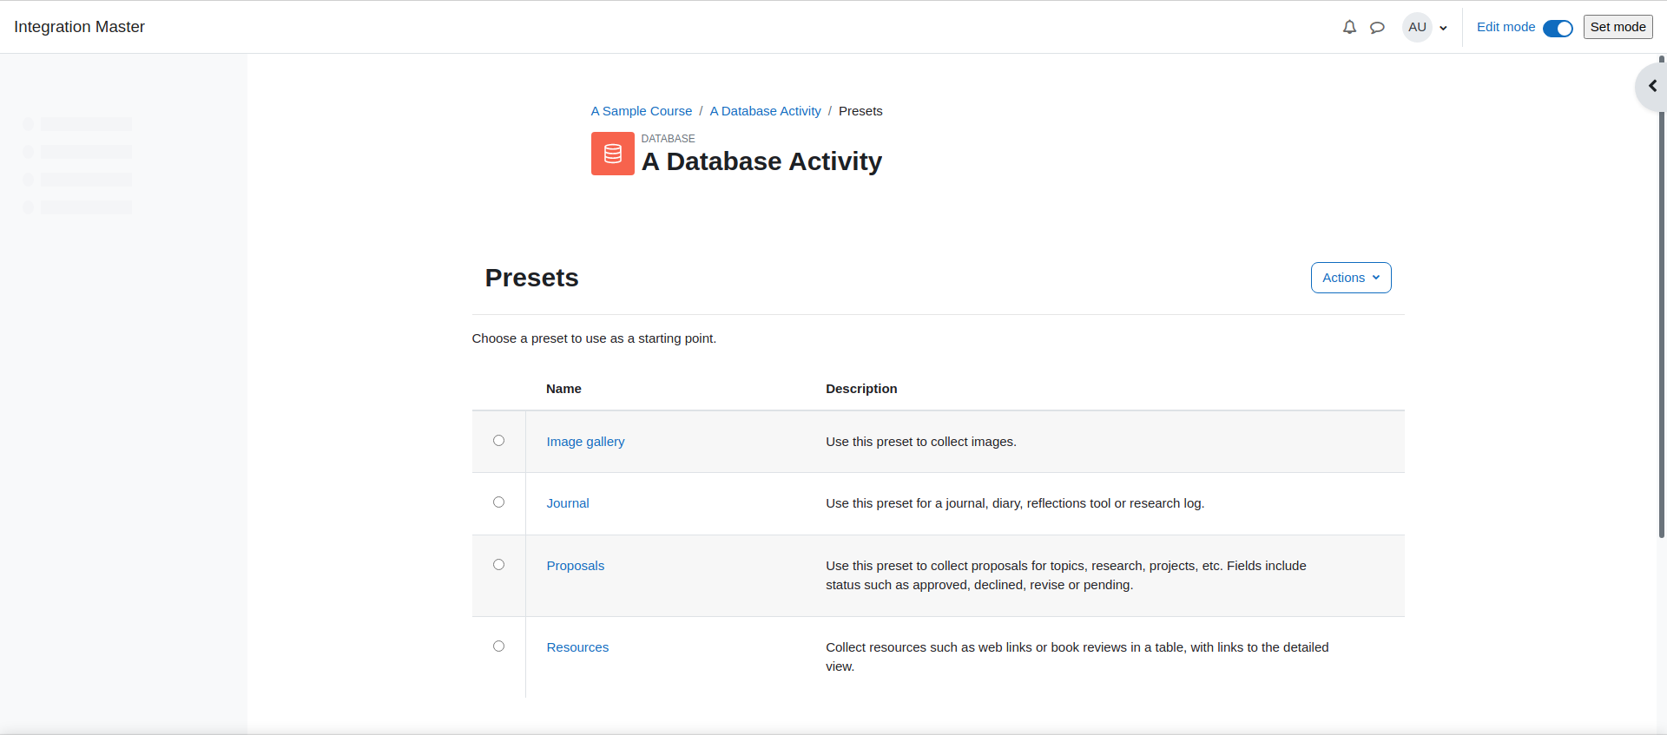Open the Journal preset link

pyautogui.click(x=568, y=503)
